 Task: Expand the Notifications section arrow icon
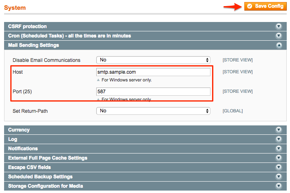[x=279, y=149]
